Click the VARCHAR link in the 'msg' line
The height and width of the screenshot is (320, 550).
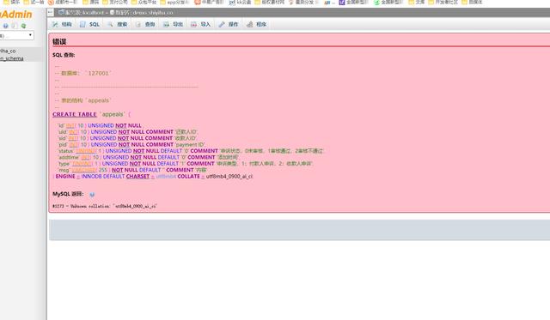[x=84, y=170]
